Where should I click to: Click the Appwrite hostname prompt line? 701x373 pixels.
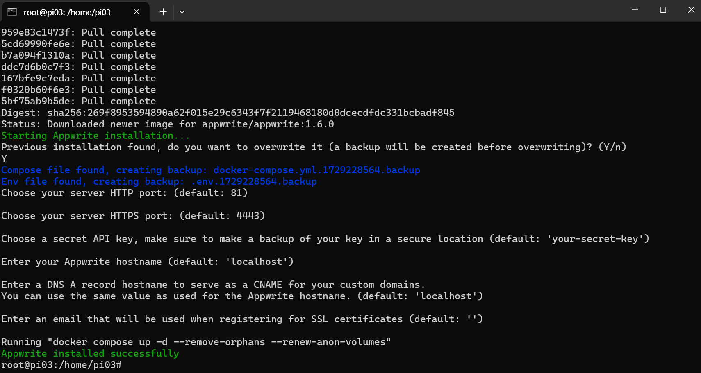(x=148, y=262)
